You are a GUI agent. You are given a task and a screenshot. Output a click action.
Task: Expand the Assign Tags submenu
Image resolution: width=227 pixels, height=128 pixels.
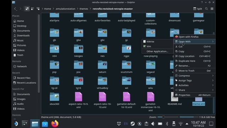[194, 80]
